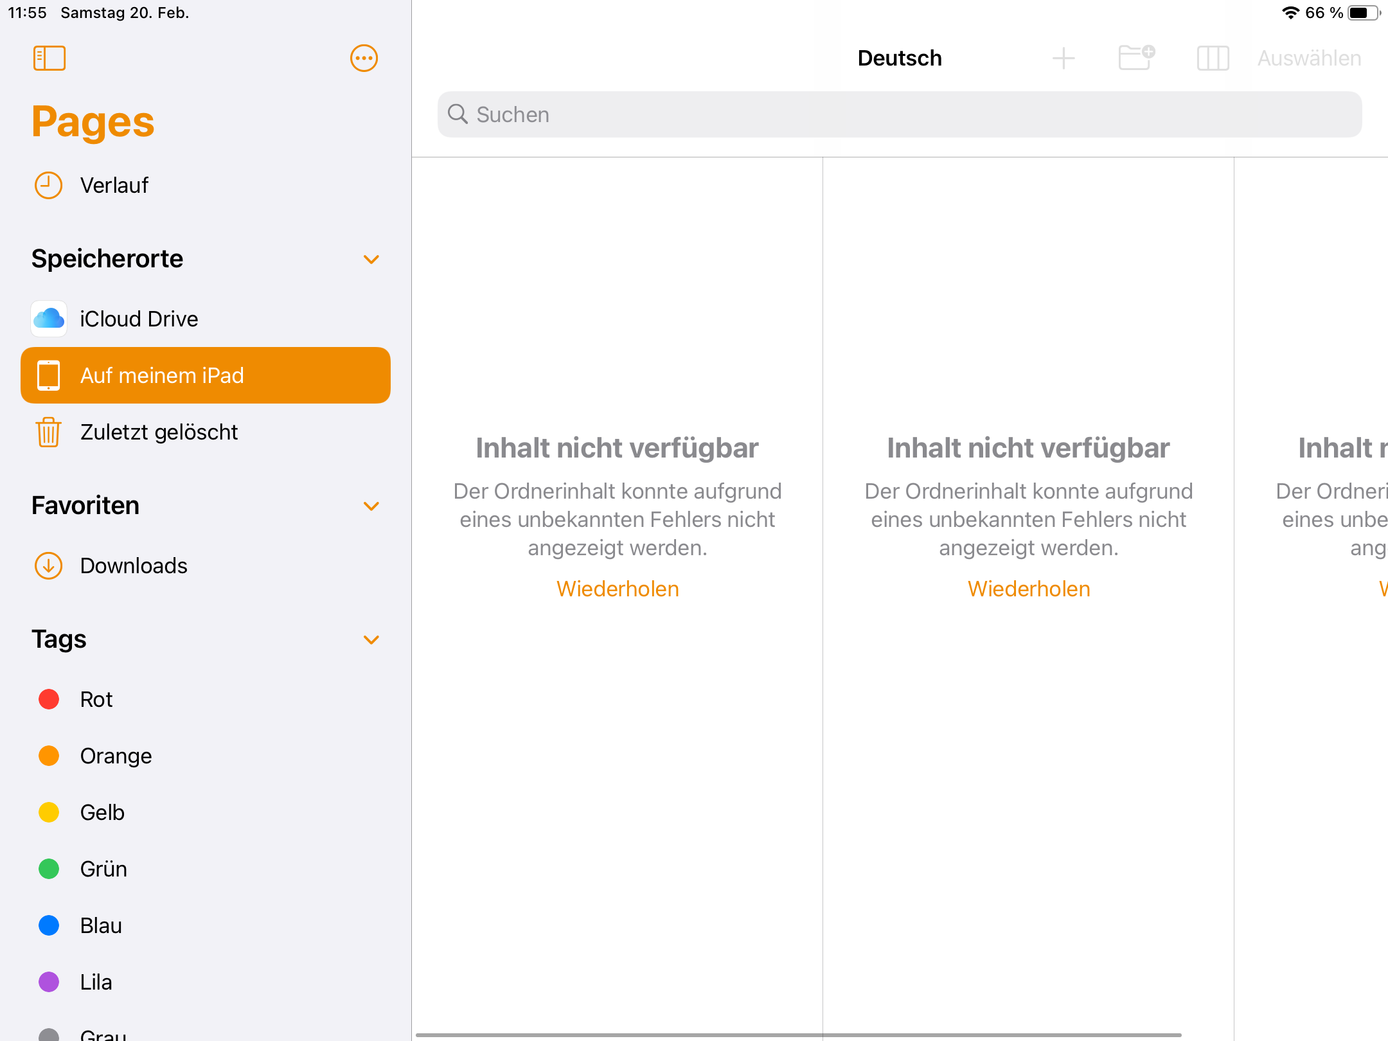1388x1041 pixels.
Task: Tap the Verlauf clock icon
Action: [48, 186]
